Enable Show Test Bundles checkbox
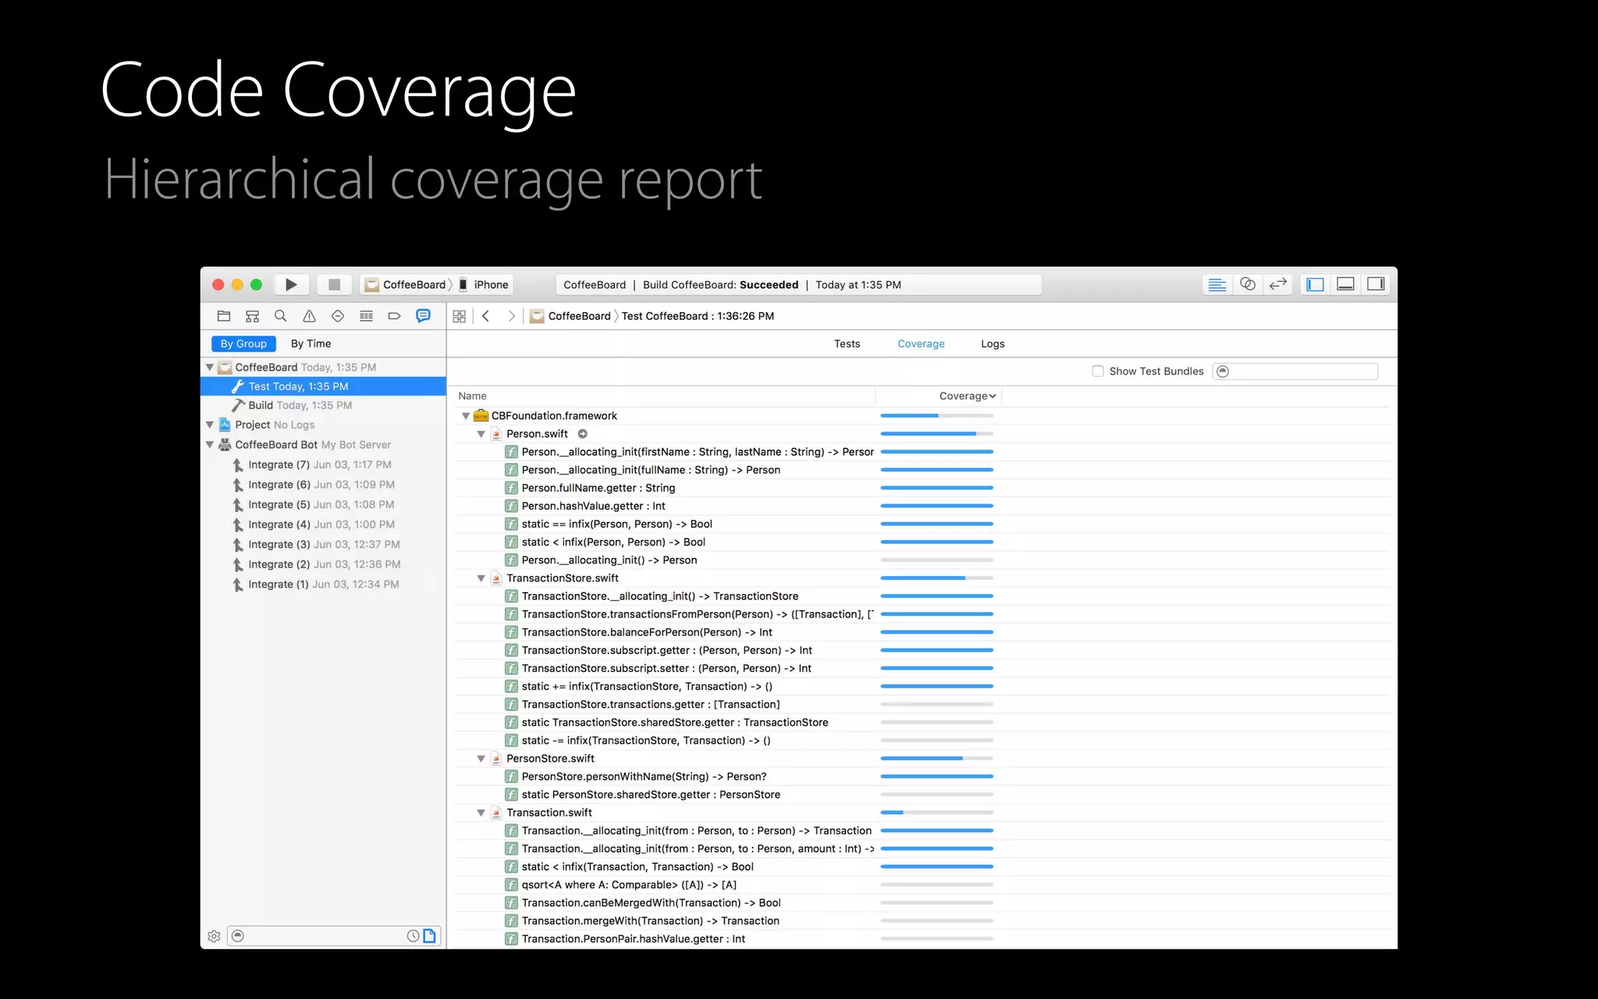The width and height of the screenshot is (1598, 999). 1098,372
